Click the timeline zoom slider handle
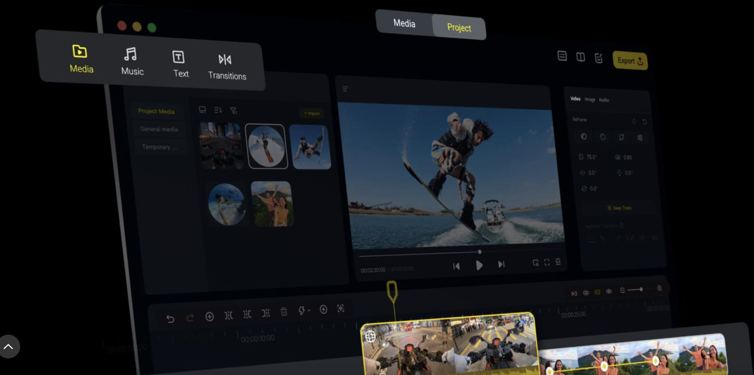The height and width of the screenshot is (375, 754). tap(641, 289)
